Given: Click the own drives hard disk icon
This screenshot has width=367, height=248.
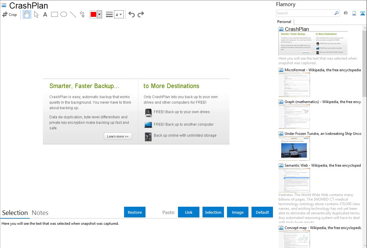Looking at the screenshot, I should (x=148, y=113).
